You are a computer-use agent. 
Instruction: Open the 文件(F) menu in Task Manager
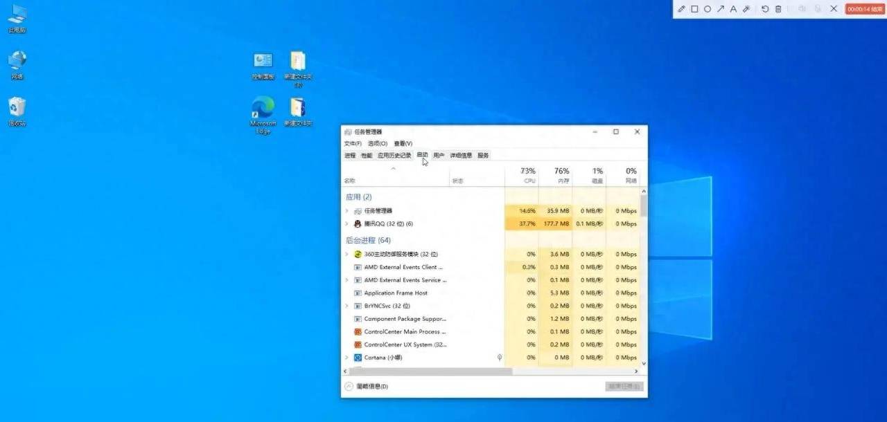click(x=352, y=143)
